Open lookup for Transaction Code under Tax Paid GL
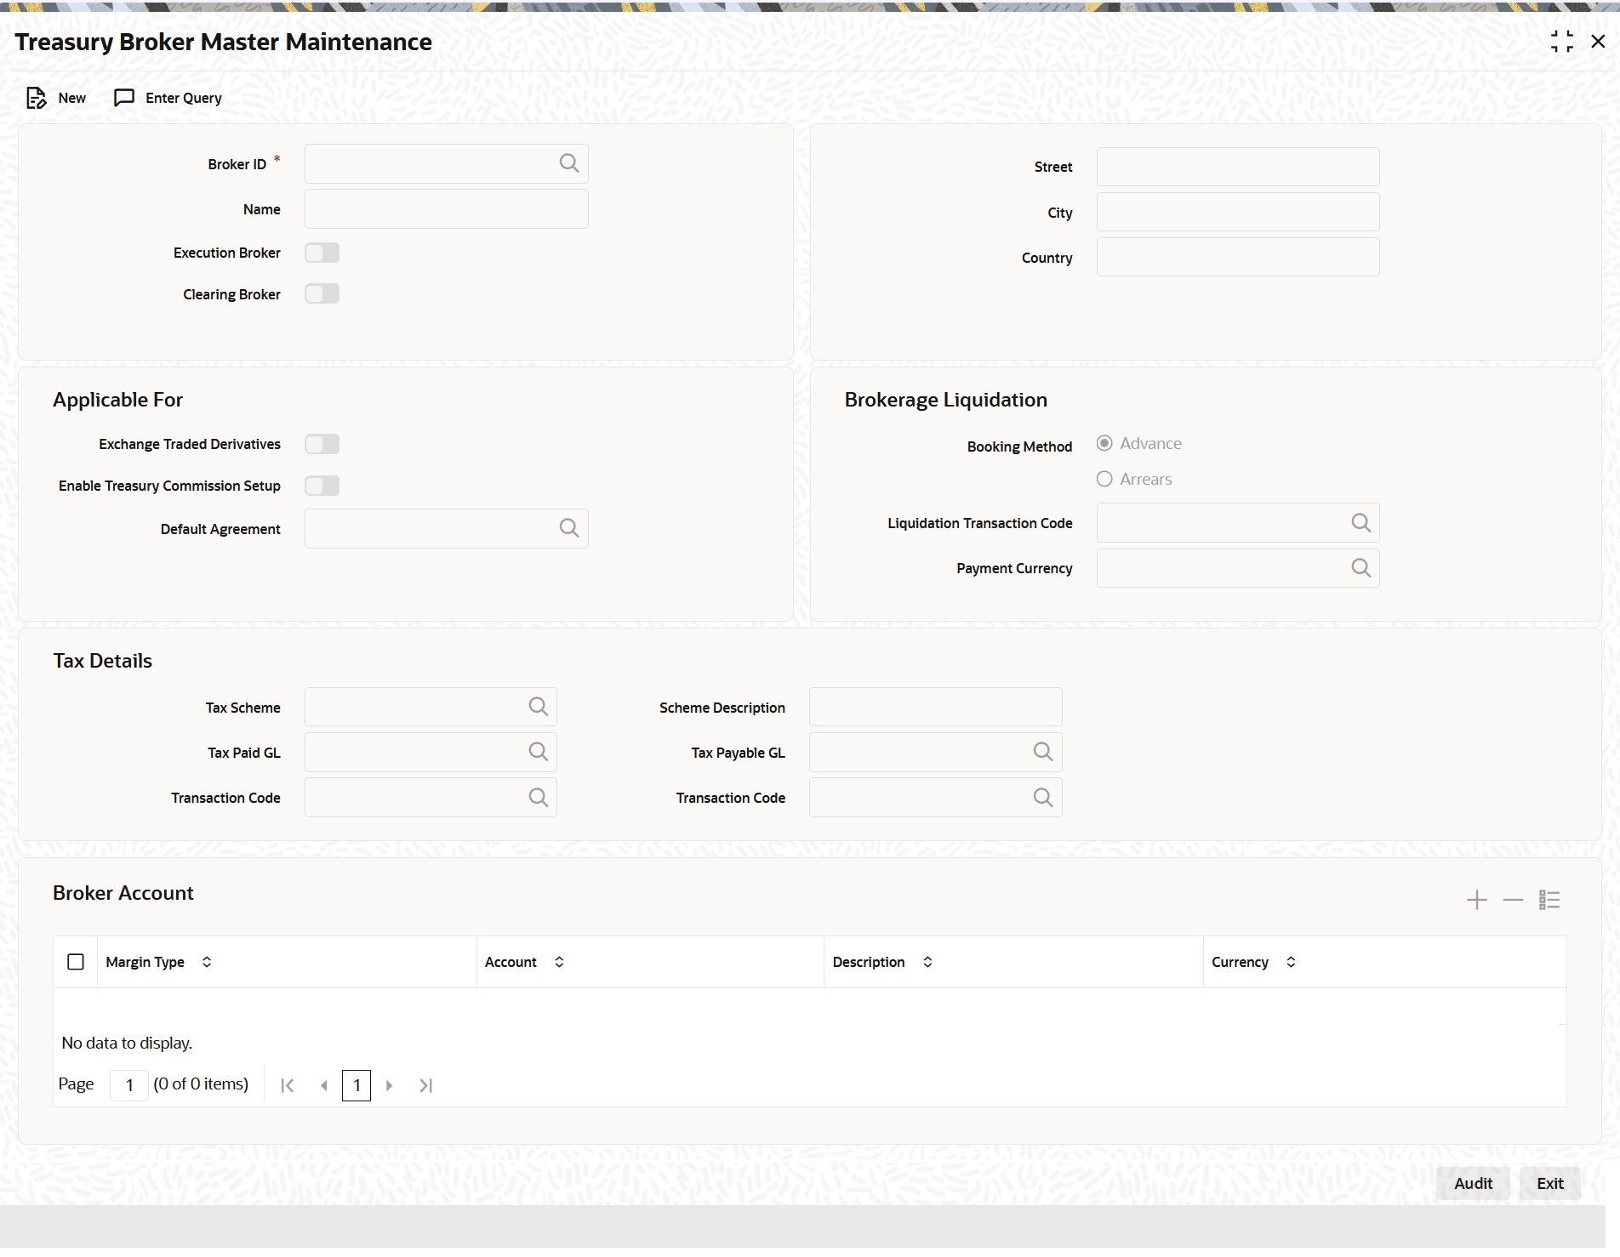 pyautogui.click(x=539, y=798)
